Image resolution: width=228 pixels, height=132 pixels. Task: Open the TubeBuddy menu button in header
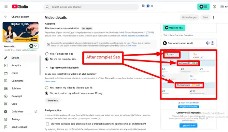[203, 7]
